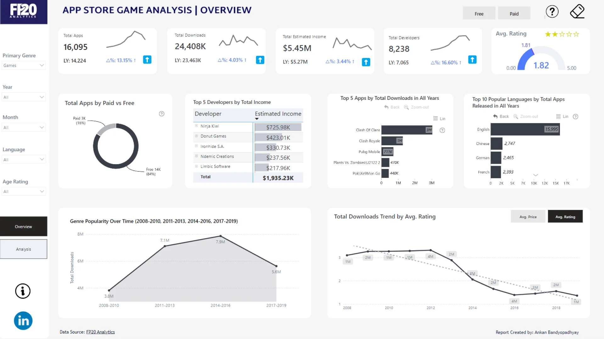Image resolution: width=604 pixels, height=339 pixels.
Task: Go to the Overview page
Action: tap(24, 226)
